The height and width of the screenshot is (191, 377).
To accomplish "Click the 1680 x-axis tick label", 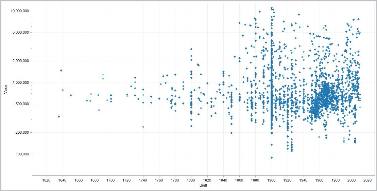I will (x=95, y=180).
